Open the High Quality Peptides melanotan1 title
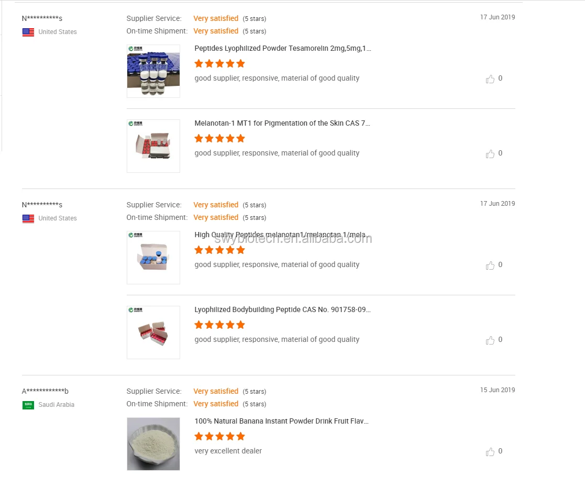 [283, 235]
